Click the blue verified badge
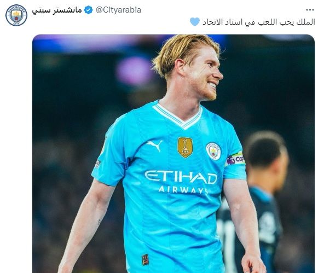Screen dimensions: 324x273 pos(89,10)
